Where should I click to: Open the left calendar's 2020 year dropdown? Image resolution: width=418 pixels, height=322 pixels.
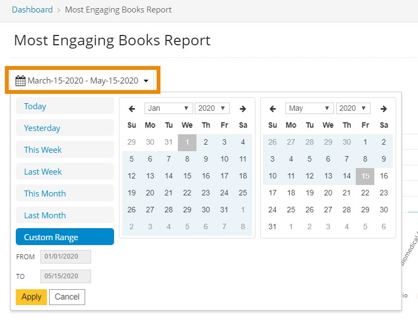tap(212, 108)
